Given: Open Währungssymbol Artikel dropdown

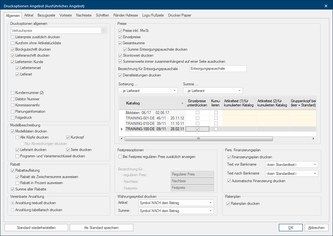Looking at the screenshot, I should [210, 203].
